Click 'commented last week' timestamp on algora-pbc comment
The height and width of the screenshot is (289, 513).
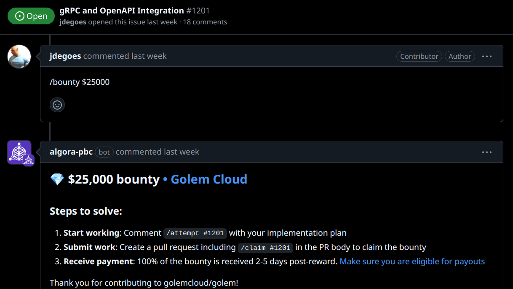(158, 152)
